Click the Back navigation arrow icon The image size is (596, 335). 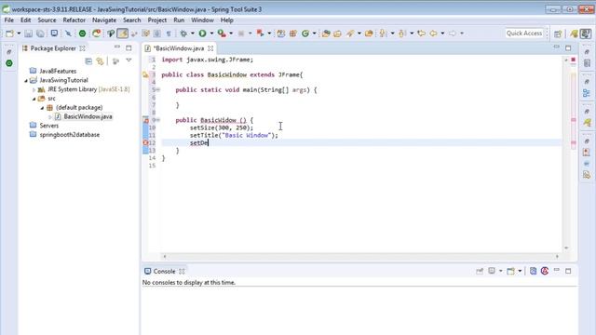[x=433, y=33]
